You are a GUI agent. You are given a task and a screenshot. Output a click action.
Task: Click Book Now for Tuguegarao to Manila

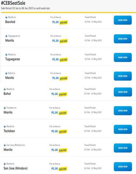[123, 39]
